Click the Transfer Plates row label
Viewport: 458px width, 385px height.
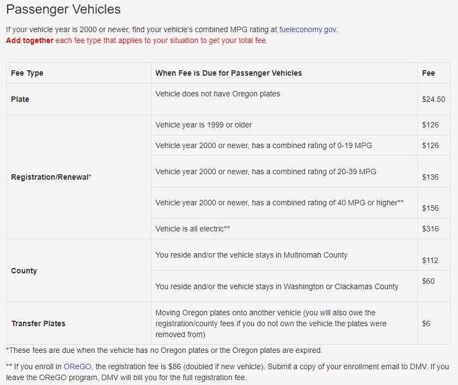pyautogui.click(x=38, y=323)
